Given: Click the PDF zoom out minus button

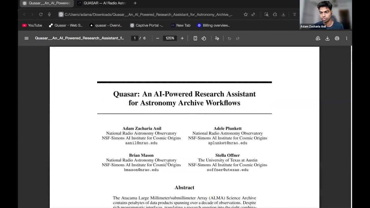Looking at the screenshot, I should [158, 38].
